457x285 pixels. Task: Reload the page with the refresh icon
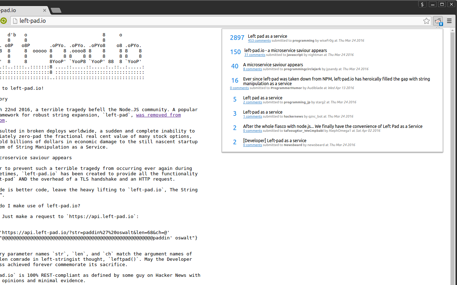tap(4, 21)
